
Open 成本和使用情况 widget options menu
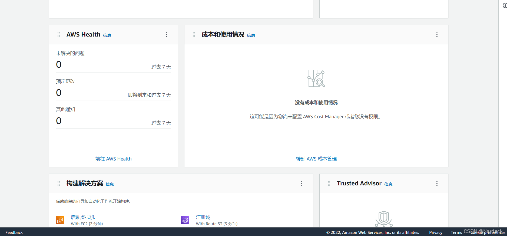[437, 35]
